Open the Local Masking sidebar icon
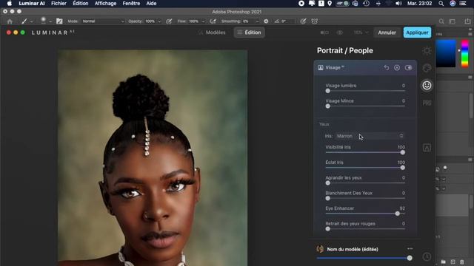 427,148
